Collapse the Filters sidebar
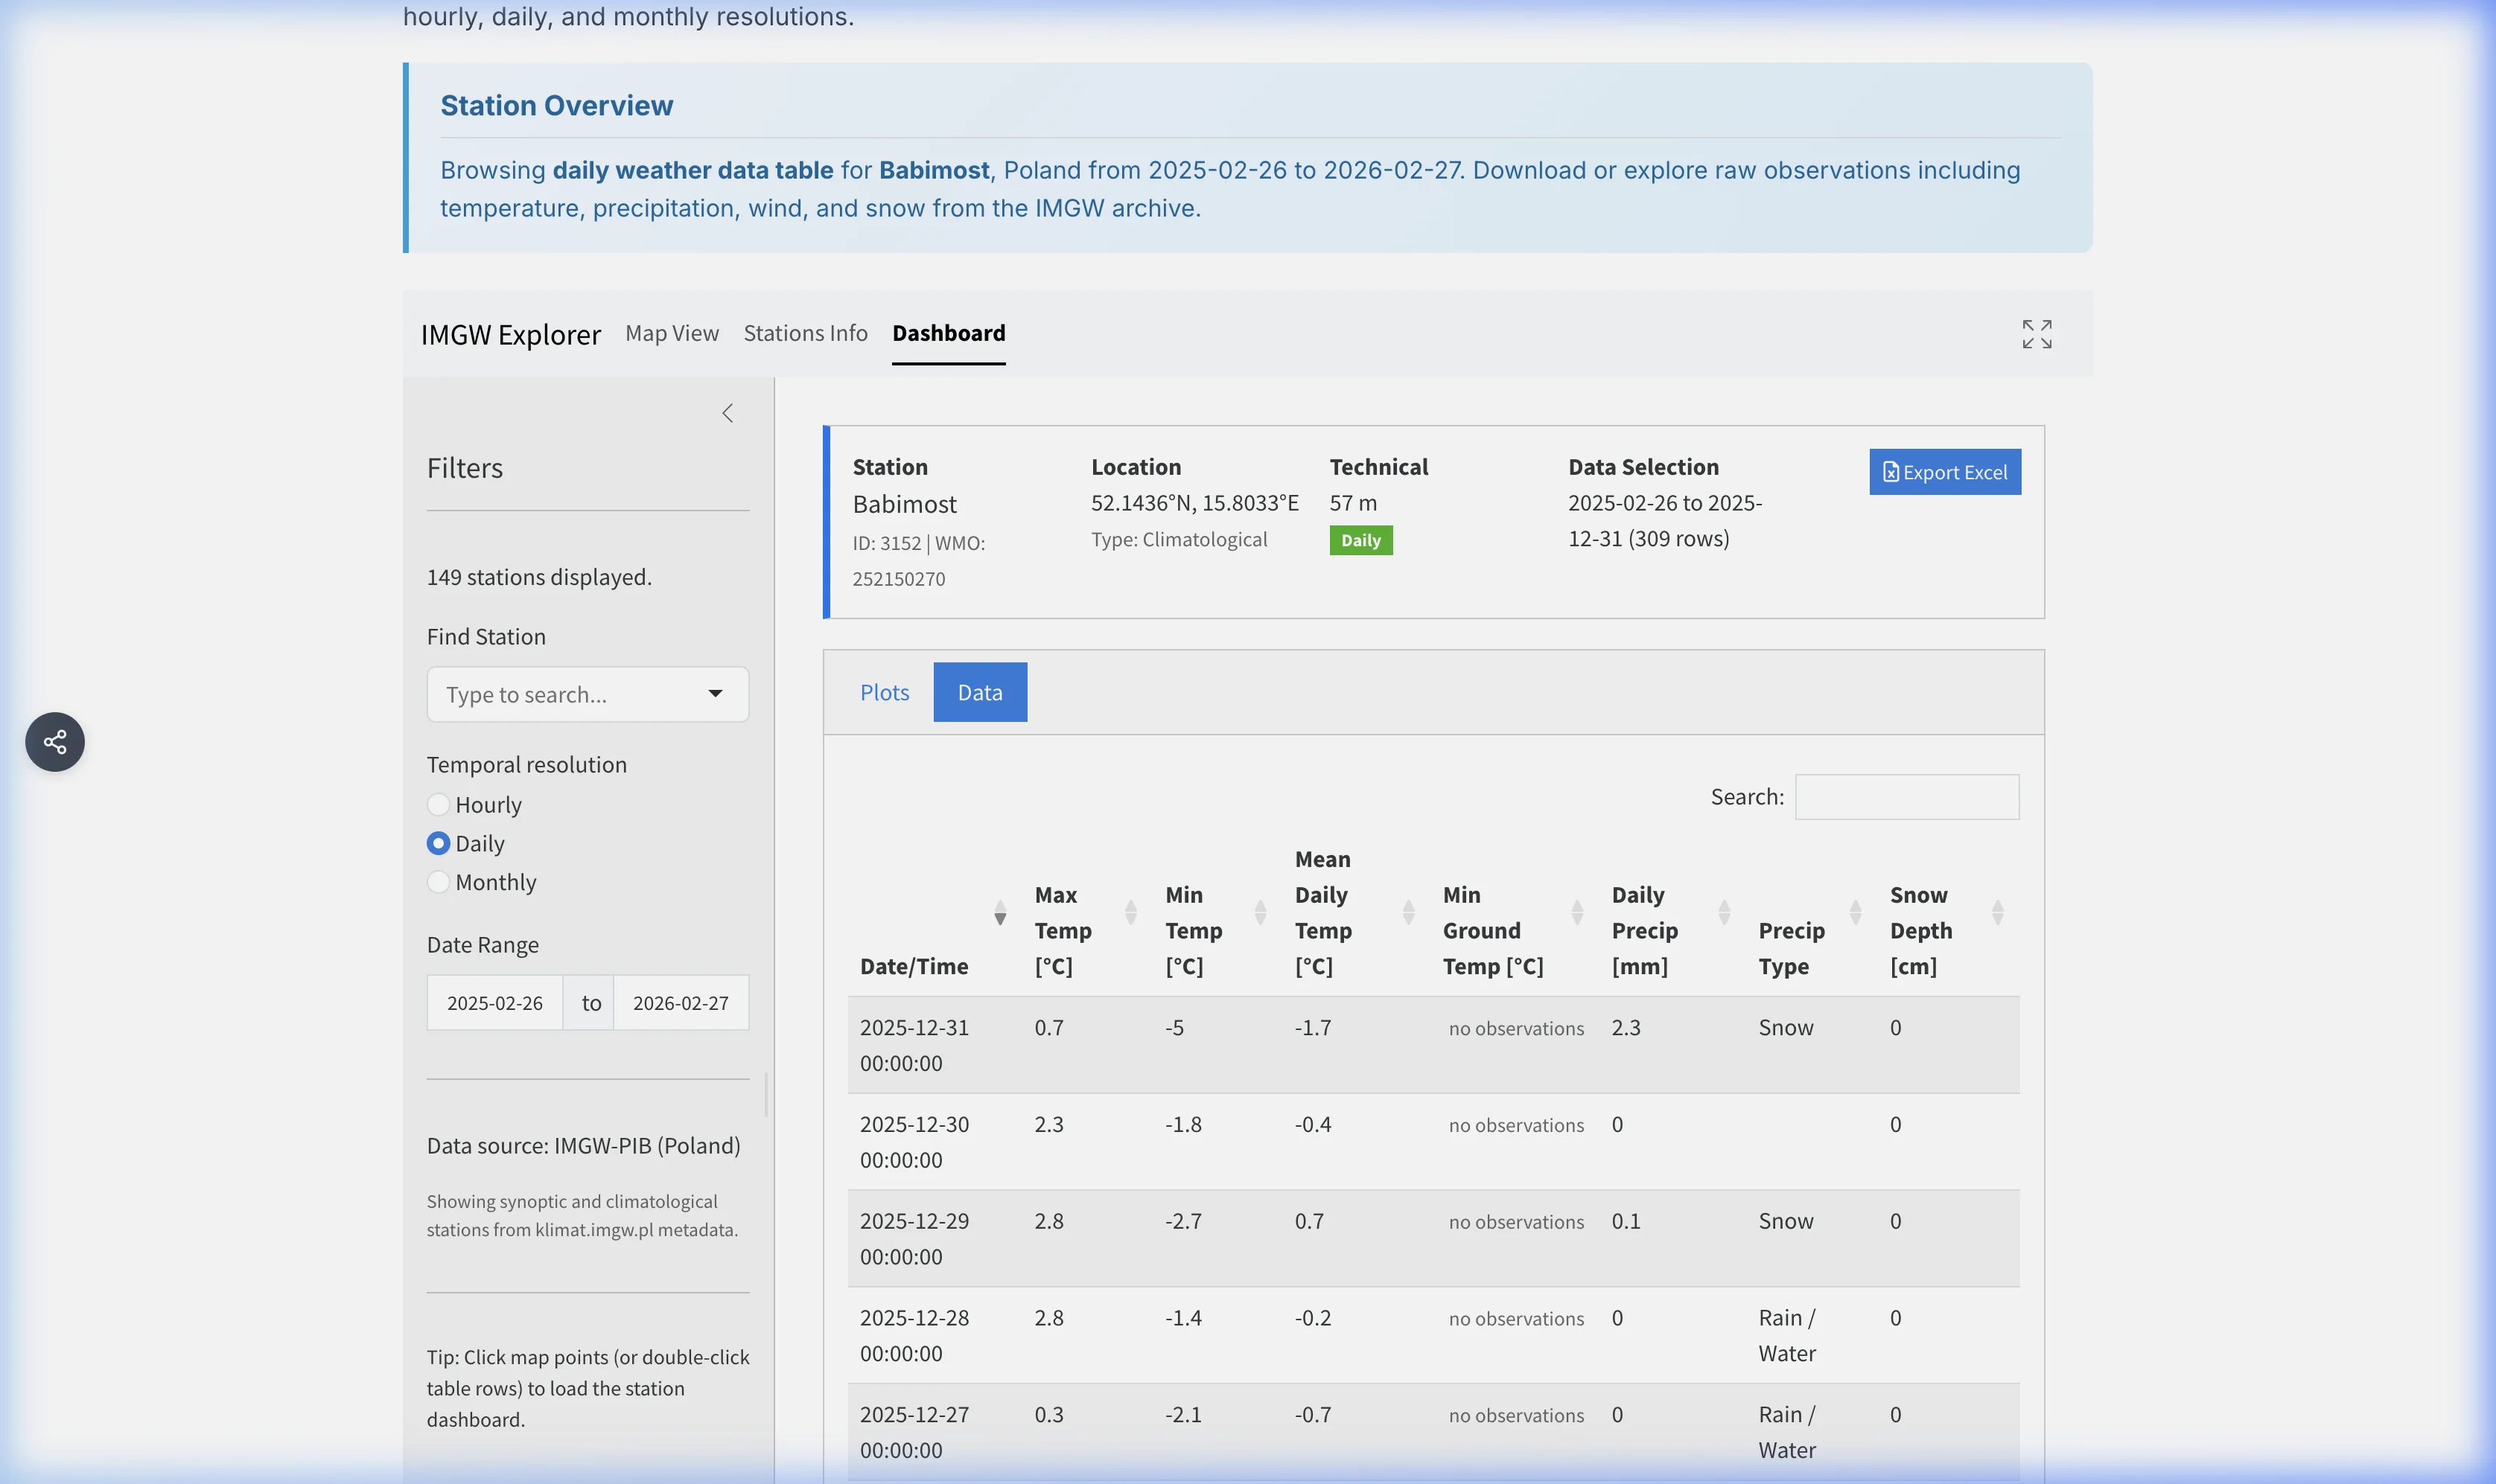 point(728,412)
